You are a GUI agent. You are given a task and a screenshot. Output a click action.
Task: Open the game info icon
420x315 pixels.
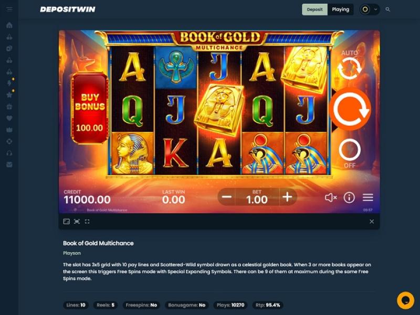coord(349,198)
